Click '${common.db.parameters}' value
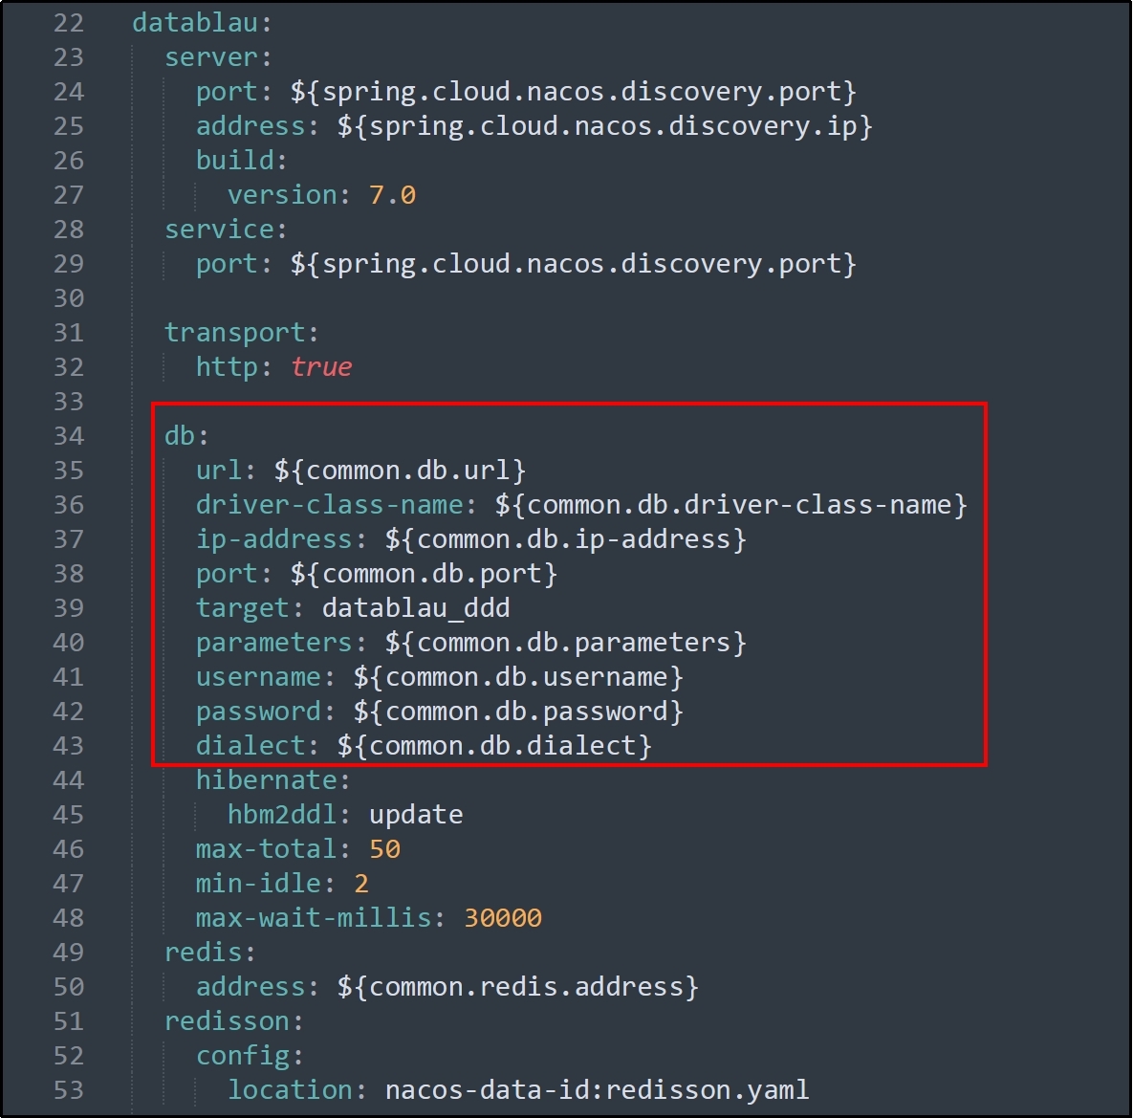The width and height of the screenshot is (1133, 1118). click(x=565, y=644)
